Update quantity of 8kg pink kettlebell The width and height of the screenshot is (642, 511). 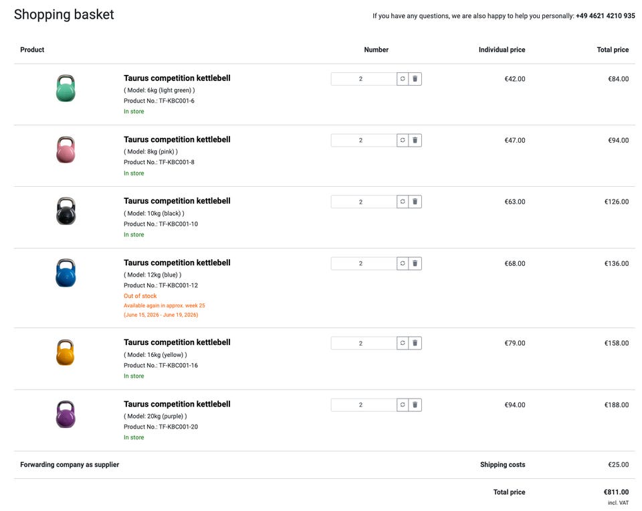tap(403, 141)
